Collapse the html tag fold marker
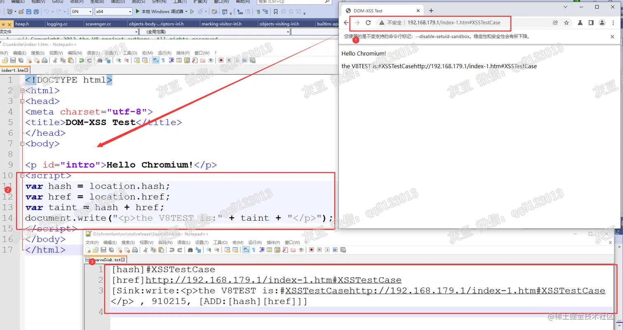This screenshot has height=330, width=623. [22, 90]
